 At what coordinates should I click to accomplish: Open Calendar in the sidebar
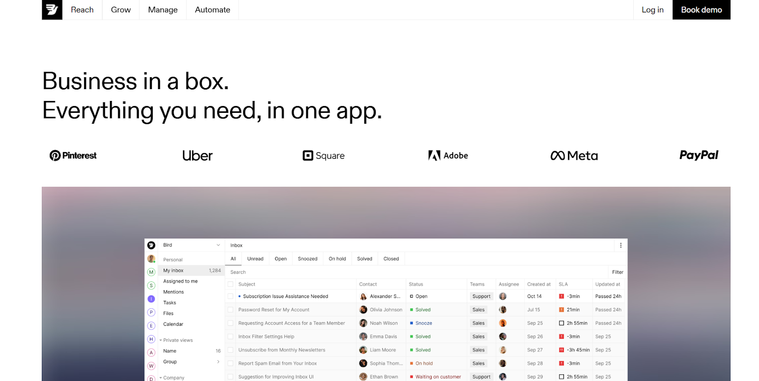(173, 324)
